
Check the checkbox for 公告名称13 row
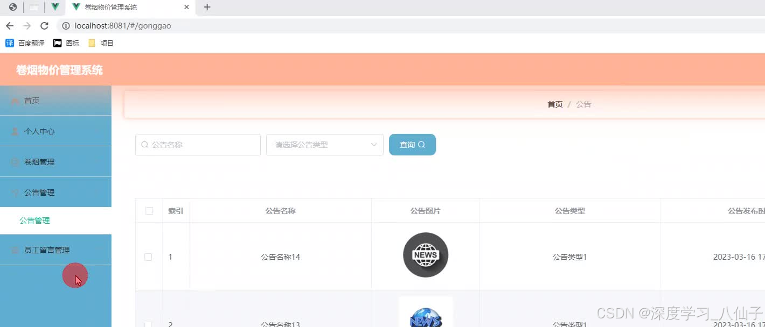[149, 325]
